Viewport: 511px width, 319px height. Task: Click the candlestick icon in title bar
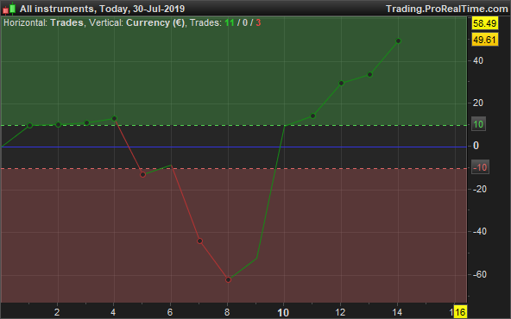9,9
